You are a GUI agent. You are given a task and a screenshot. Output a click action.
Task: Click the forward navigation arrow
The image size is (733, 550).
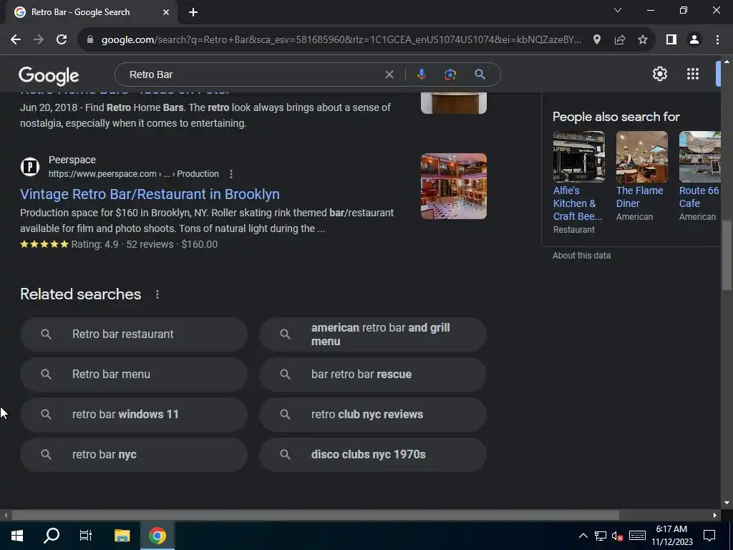[39, 40]
